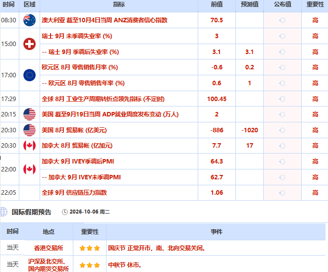Click loading spinner in 美国 8月 贸易帐 row
This screenshot has width=328, height=272.
(282, 130)
